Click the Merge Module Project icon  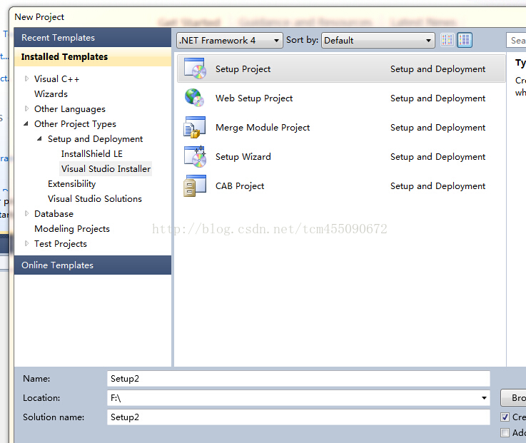coord(195,127)
